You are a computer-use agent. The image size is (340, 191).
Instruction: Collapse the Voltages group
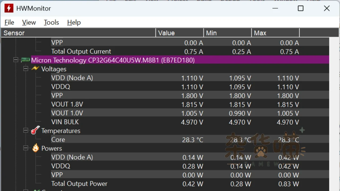pos(25,69)
